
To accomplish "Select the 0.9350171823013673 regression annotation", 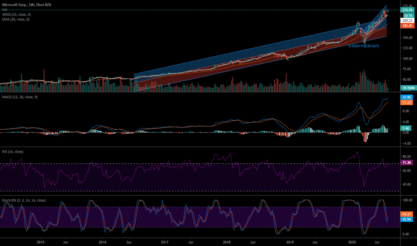I will 364,46.
